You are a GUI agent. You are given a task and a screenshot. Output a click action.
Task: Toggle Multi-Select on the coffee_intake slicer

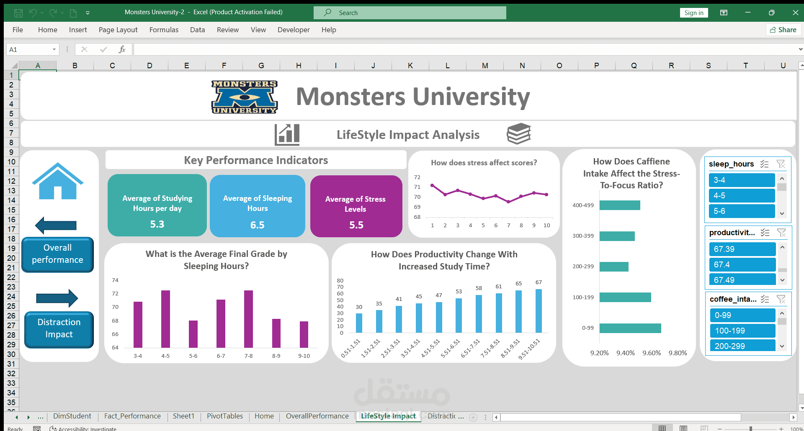[x=765, y=299]
